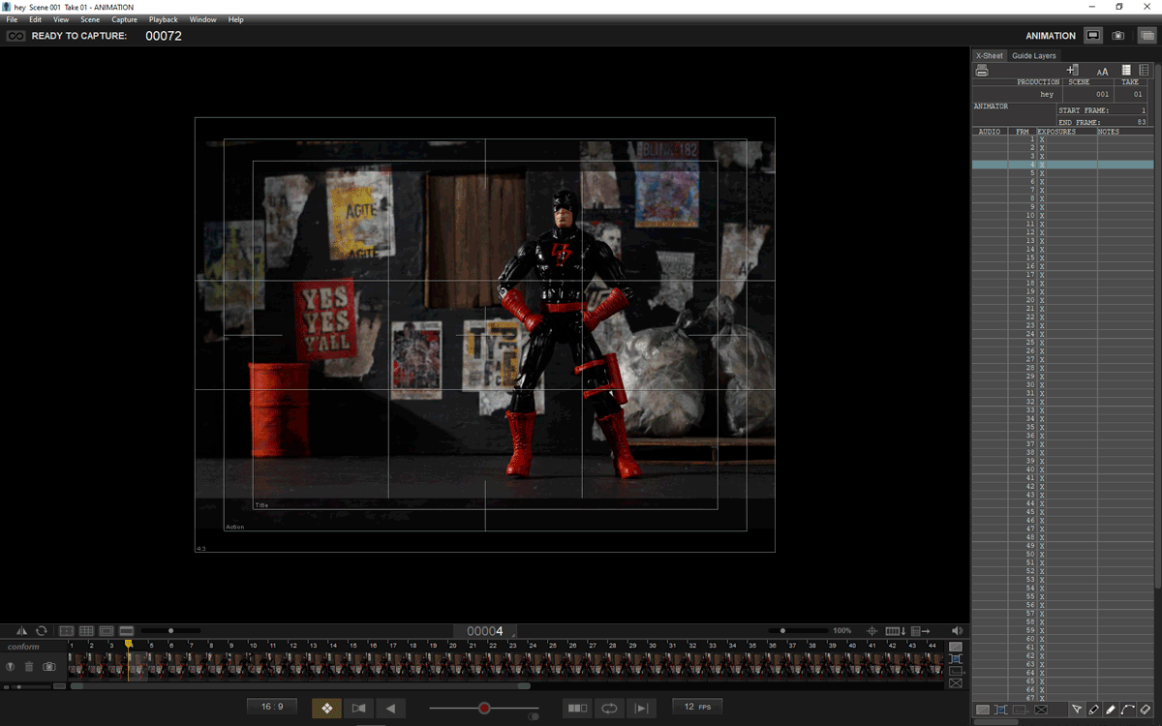Toggle the small switch under onion slider
Viewport: 1162px width, 726px height.
coord(534,717)
